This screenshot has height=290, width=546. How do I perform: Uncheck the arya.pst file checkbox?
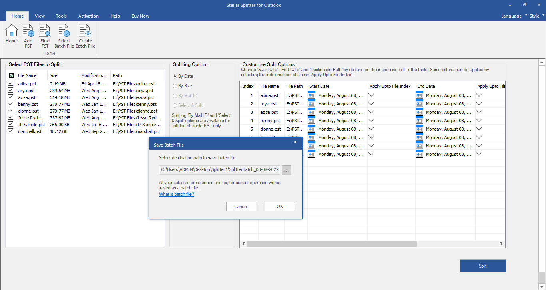[11, 91]
